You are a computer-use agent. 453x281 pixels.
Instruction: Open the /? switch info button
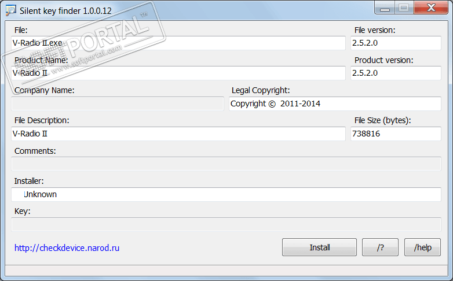point(380,247)
